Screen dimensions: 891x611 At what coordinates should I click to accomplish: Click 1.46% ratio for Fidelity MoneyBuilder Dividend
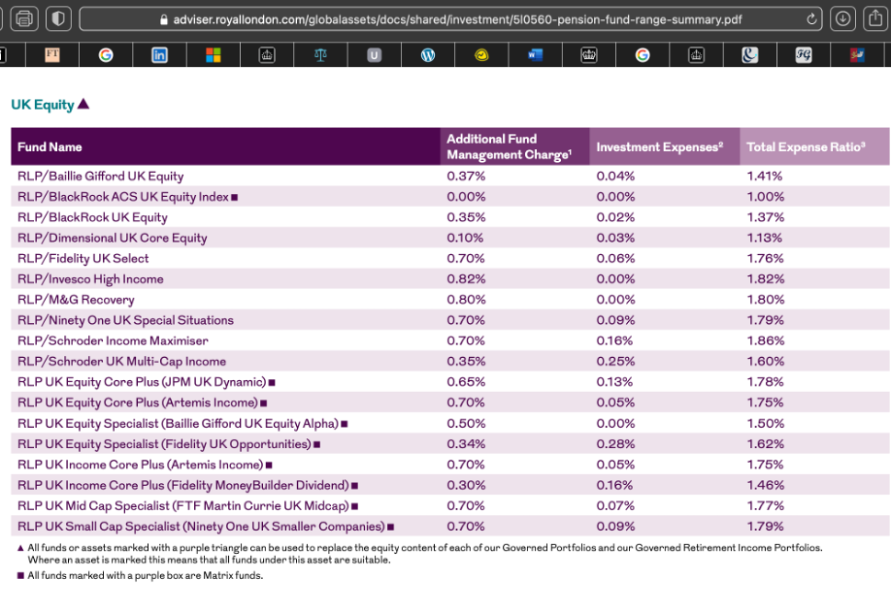tap(766, 486)
